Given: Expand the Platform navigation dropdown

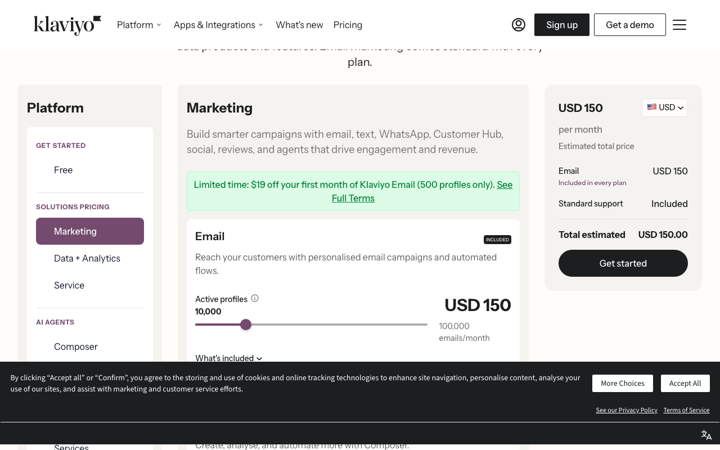Looking at the screenshot, I should (x=139, y=25).
